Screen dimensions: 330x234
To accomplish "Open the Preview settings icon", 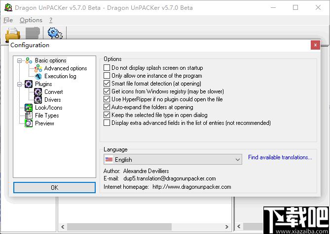I will click(x=29, y=123).
